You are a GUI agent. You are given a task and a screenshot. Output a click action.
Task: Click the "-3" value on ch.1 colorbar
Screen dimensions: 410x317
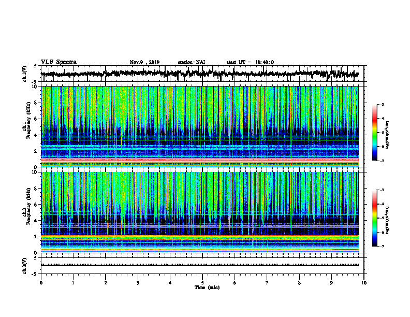(382, 104)
